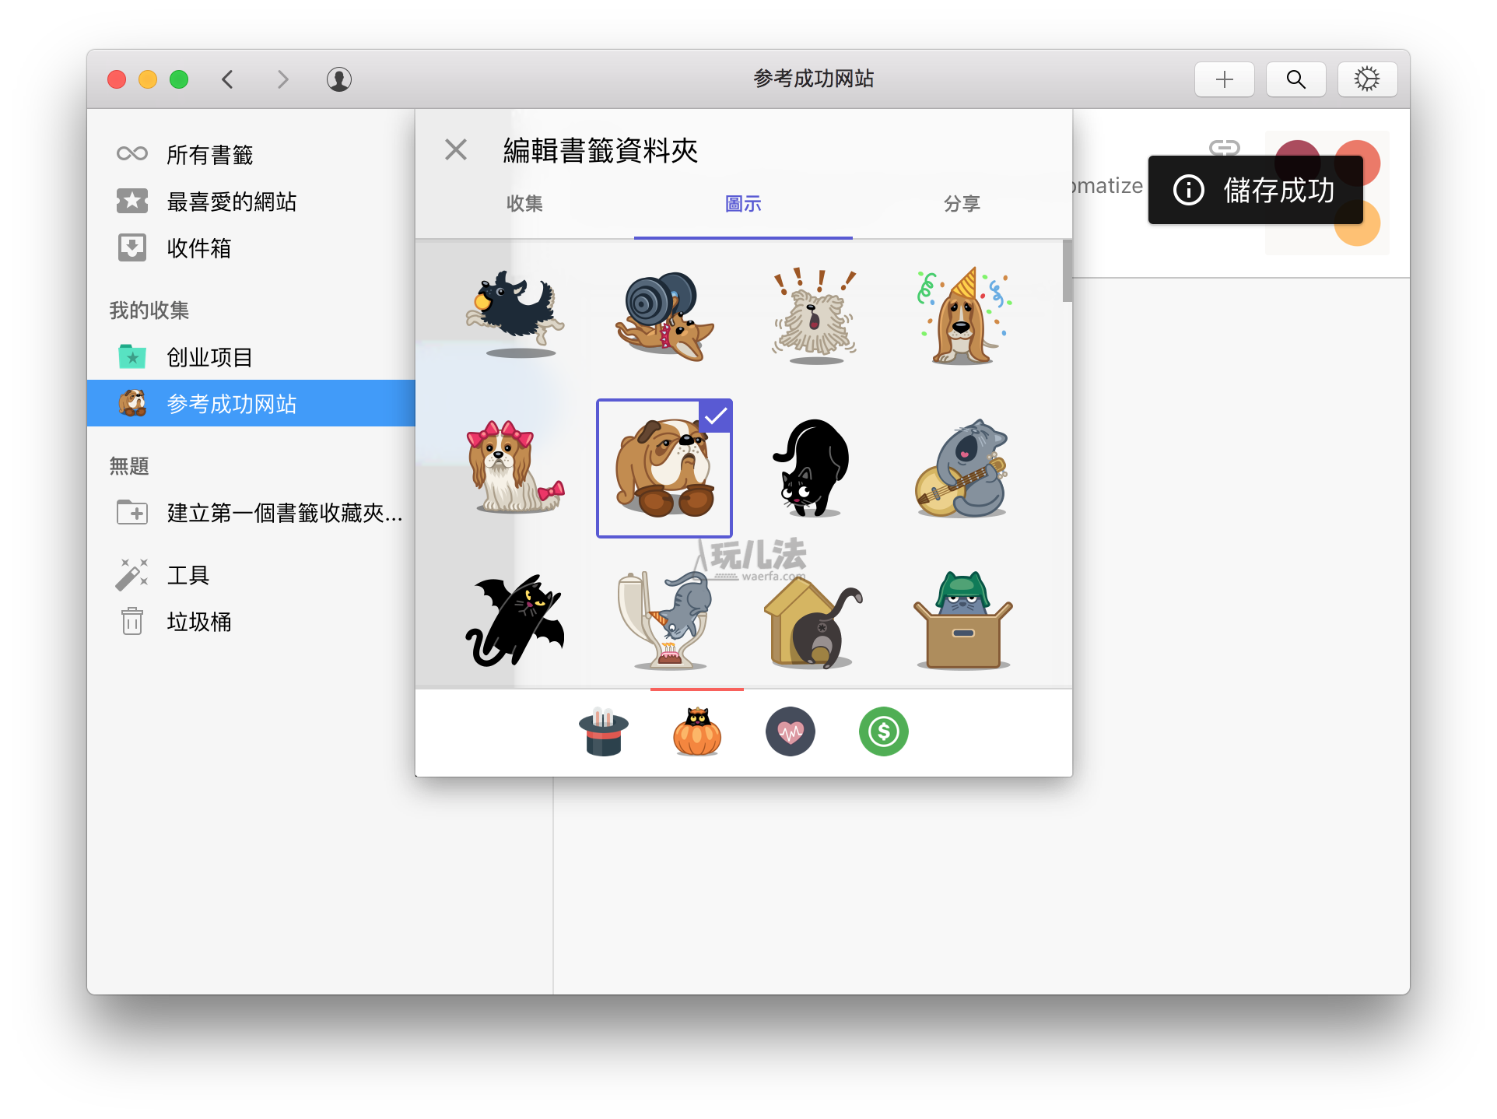This screenshot has height=1119, width=1497.
Task: Go forward with the right arrow
Action: [x=283, y=79]
